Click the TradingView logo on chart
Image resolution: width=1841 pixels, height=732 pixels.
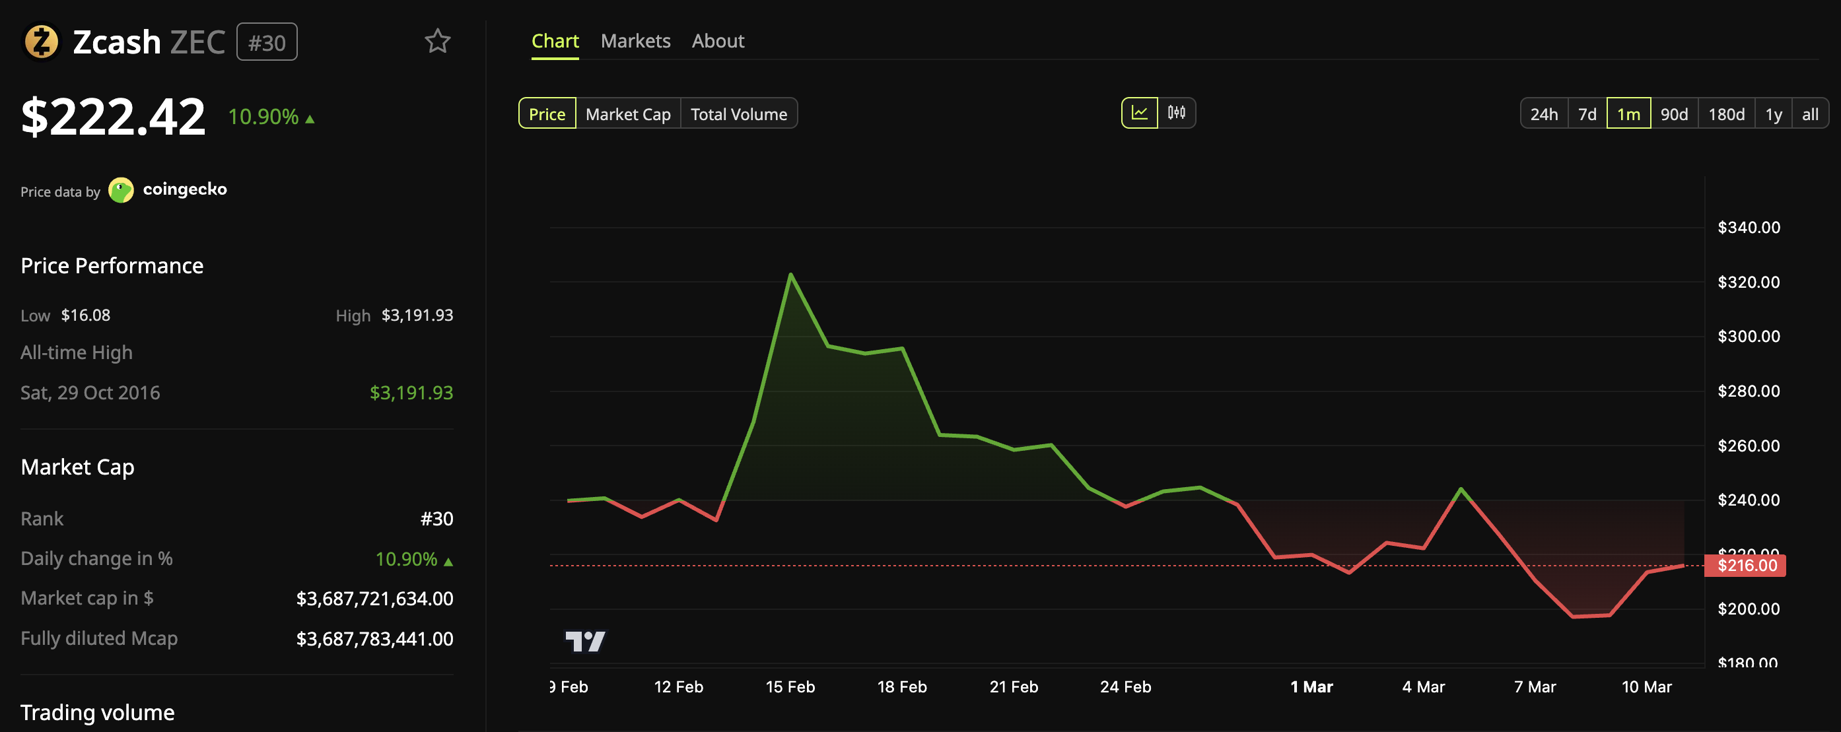(584, 641)
